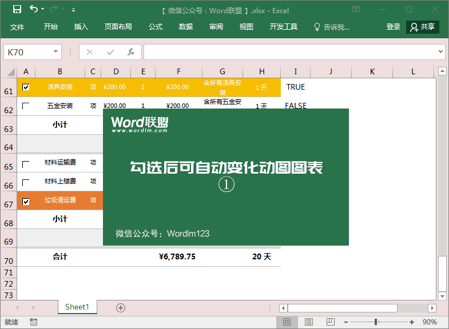Image resolution: width=449 pixels, height=329 pixels.
Task: Select row 61 header
Action: 9,87
